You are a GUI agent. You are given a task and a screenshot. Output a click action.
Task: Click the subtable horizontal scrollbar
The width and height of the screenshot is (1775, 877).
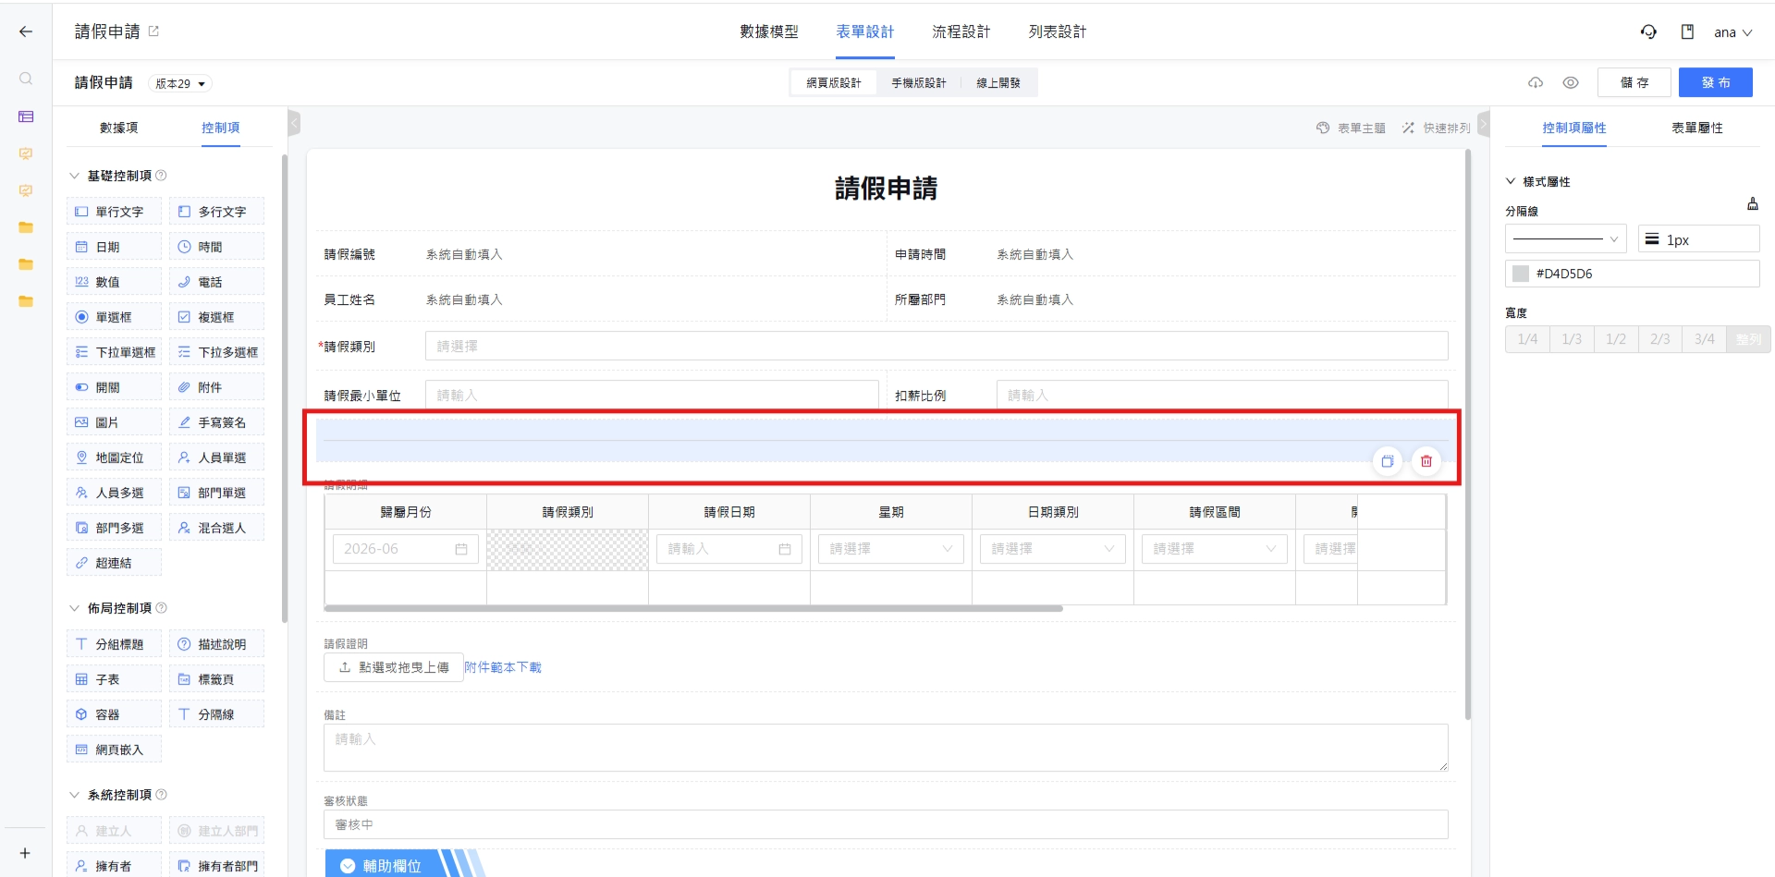click(693, 609)
